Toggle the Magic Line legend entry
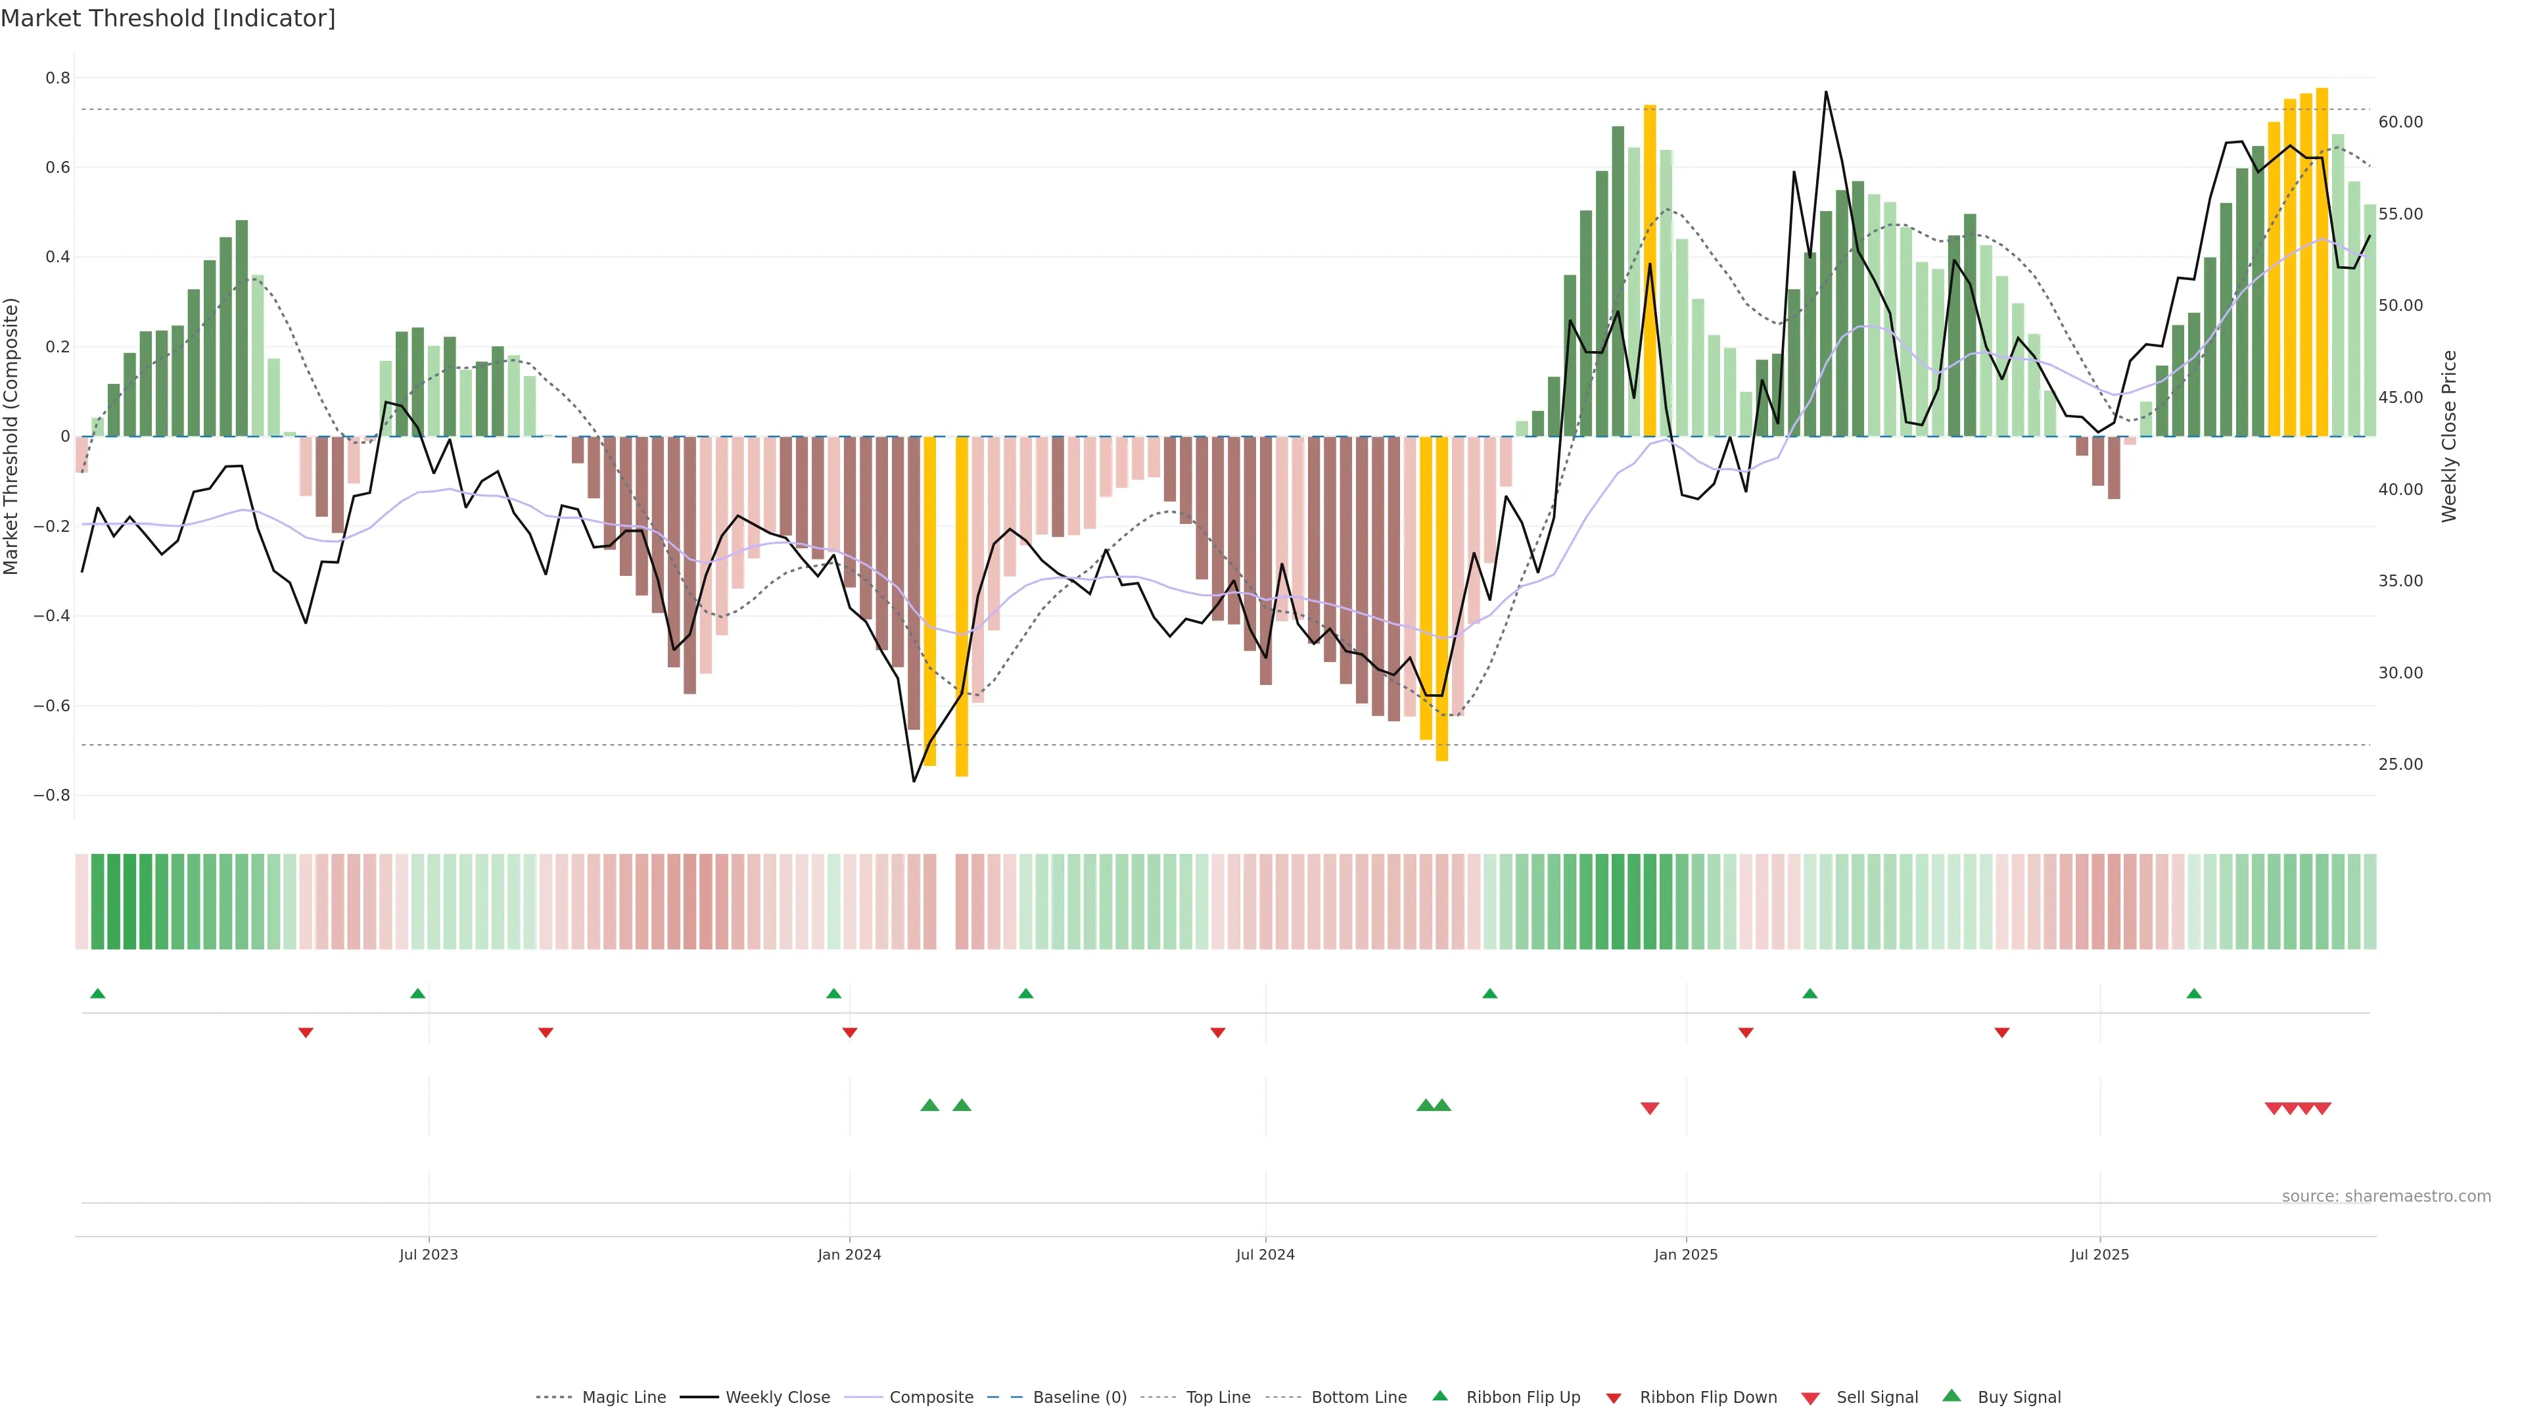Image resolution: width=2524 pixels, height=1420 pixels. [623, 1398]
